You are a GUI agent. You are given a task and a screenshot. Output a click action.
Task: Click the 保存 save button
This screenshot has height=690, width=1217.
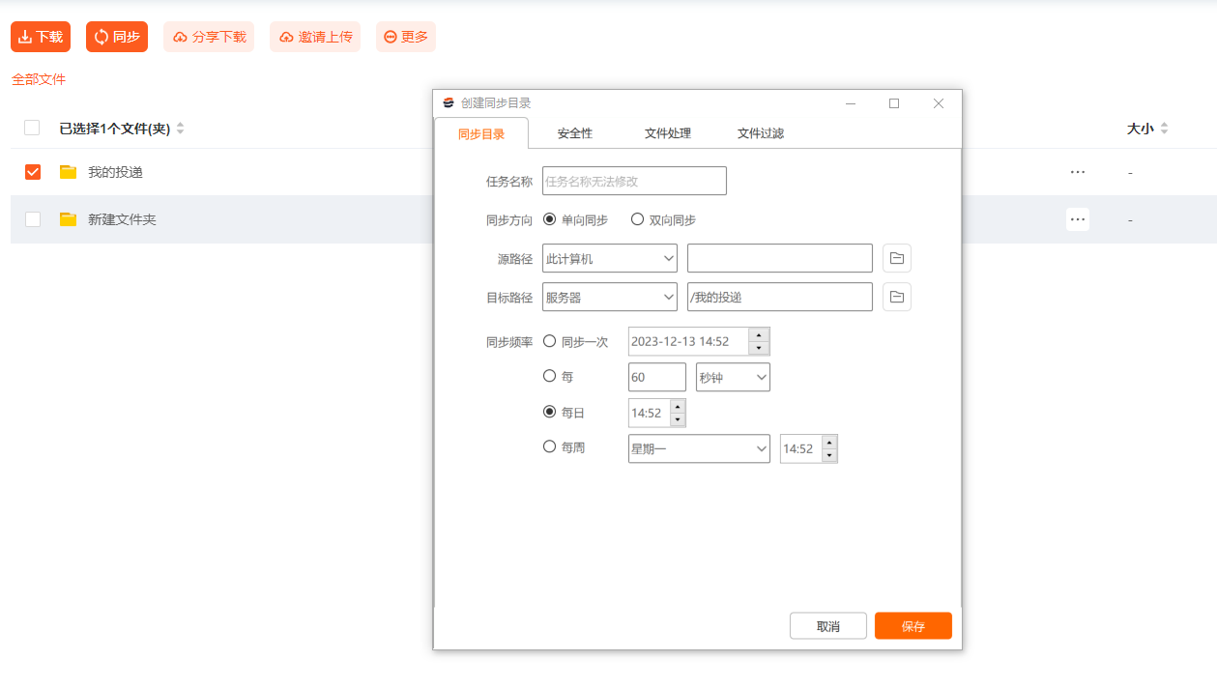(x=913, y=626)
